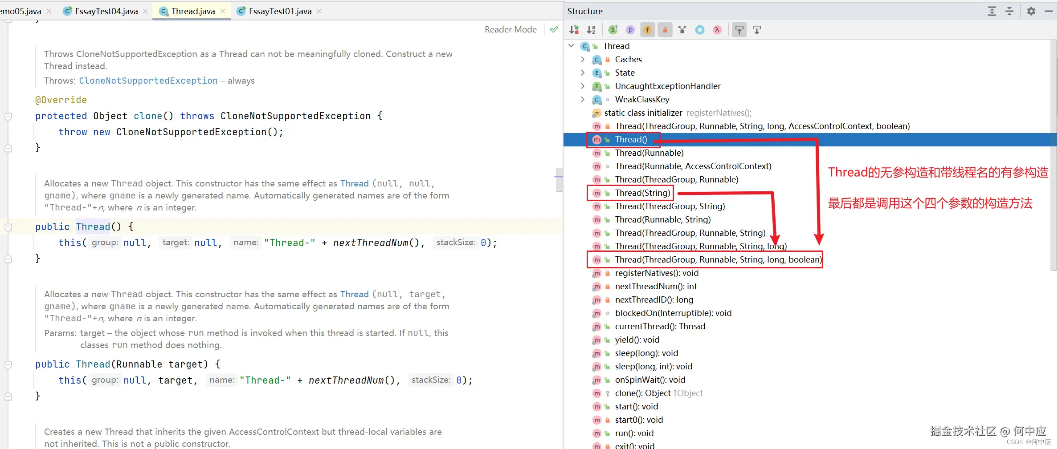The width and height of the screenshot is (1058, 449).
Task: Close the EssayTest04.java tab
Action: click(x=145, y=11)
